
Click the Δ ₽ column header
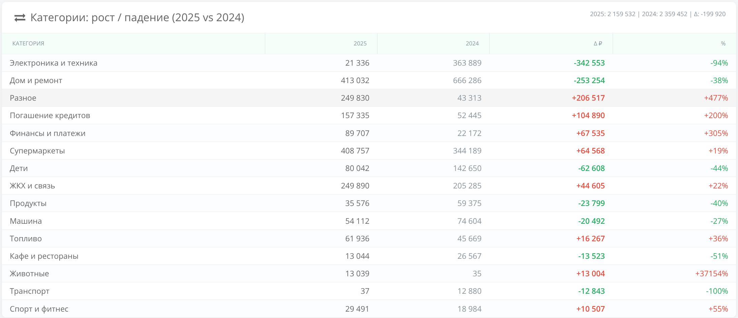(598, 43)
